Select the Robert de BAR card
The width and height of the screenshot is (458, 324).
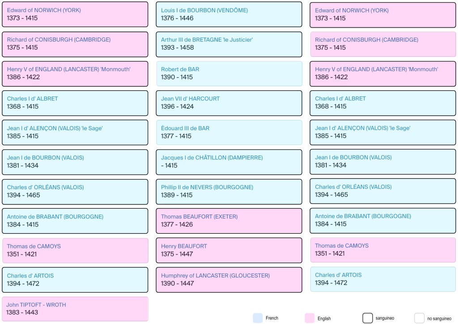[x=229, y=73]
